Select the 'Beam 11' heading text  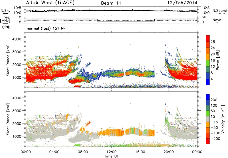111,3
